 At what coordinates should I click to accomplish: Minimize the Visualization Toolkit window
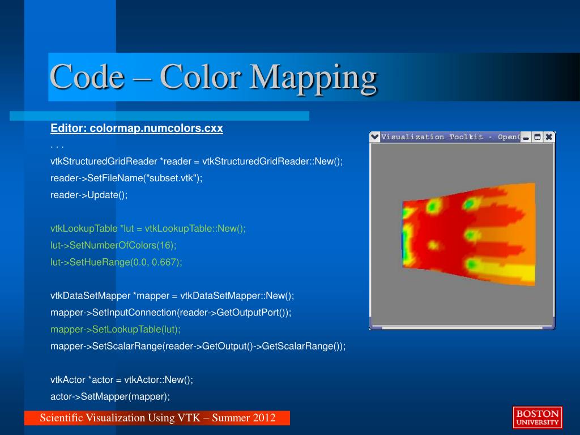[526, 137]
